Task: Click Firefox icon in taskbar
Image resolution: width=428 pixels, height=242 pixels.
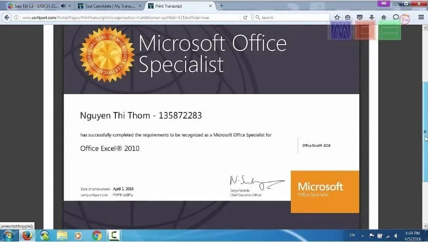Action: point(27,235)
